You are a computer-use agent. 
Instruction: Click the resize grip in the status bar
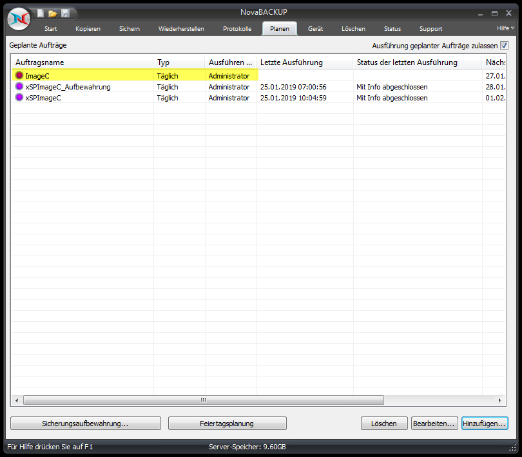point(513,448)
